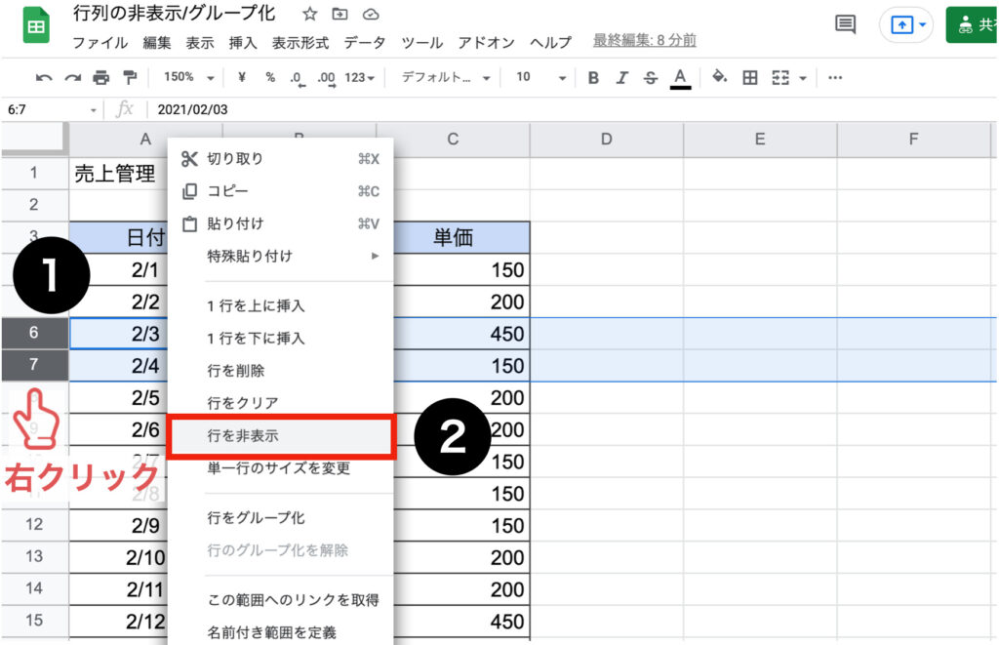The width and height of the screenshot is (999, 645).
Task: Click the merge cells icon
Action: 780,78
